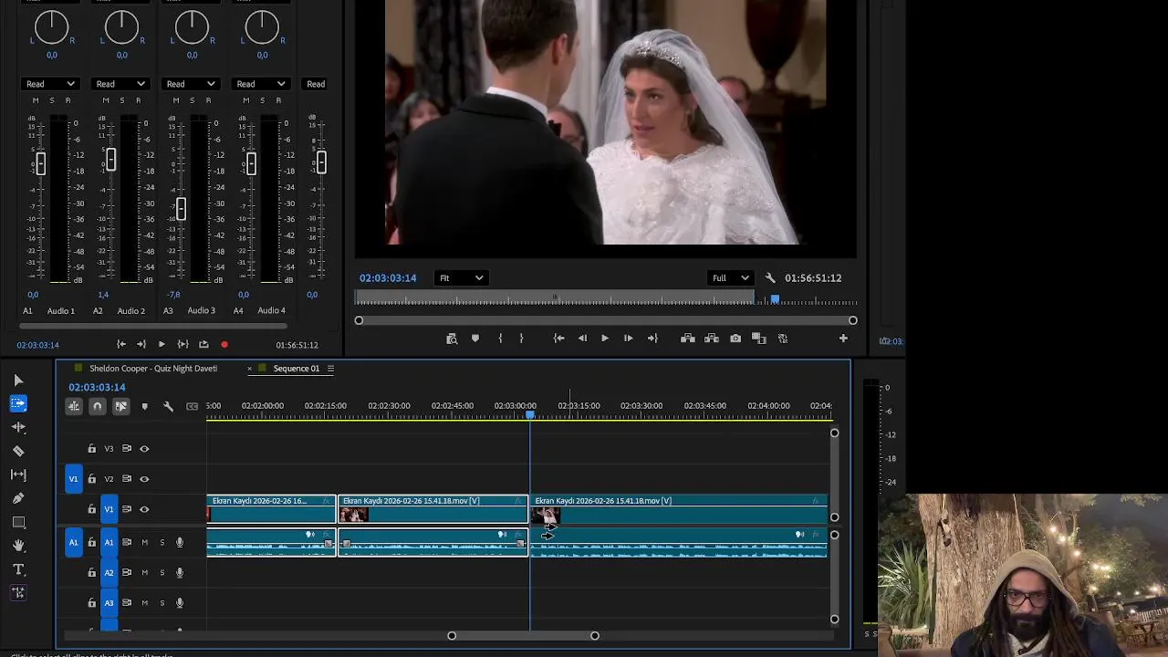This screenshot has width=1168, height=657.
Task: Toggle V3 track lock
Action: tap(91, 449)
